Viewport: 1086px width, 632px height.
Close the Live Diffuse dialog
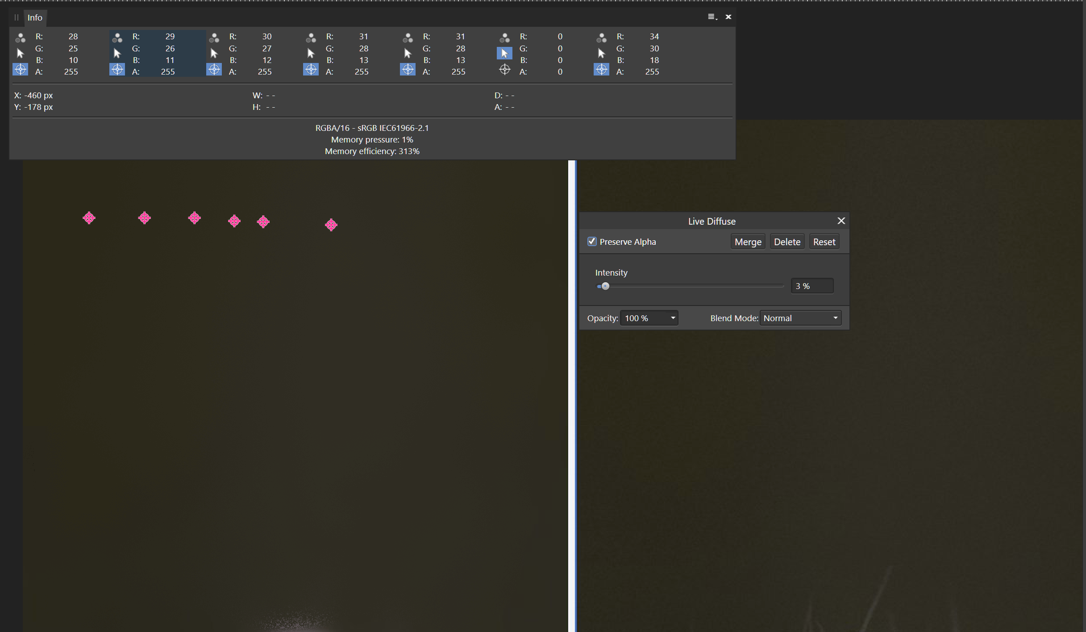(841, 221)
